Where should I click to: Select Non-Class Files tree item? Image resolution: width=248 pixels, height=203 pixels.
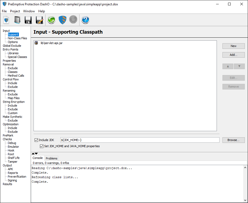tap(17, 38)
